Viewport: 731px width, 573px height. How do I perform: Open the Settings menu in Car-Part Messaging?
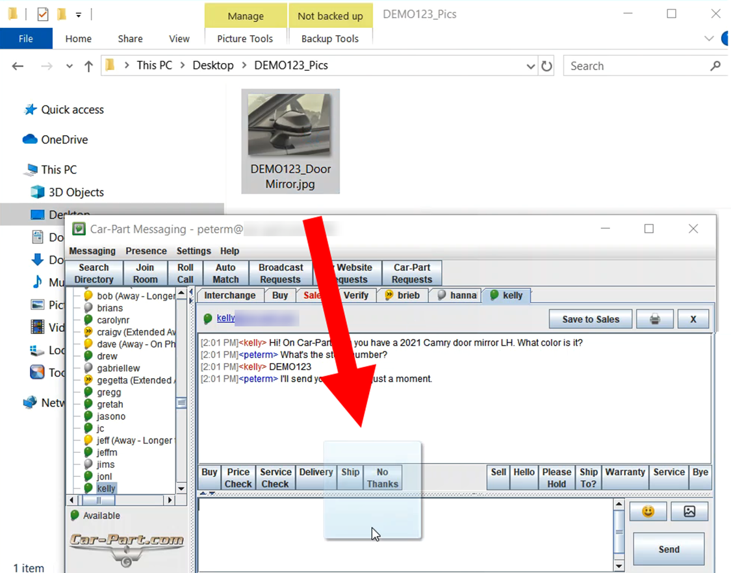[194, 251]
